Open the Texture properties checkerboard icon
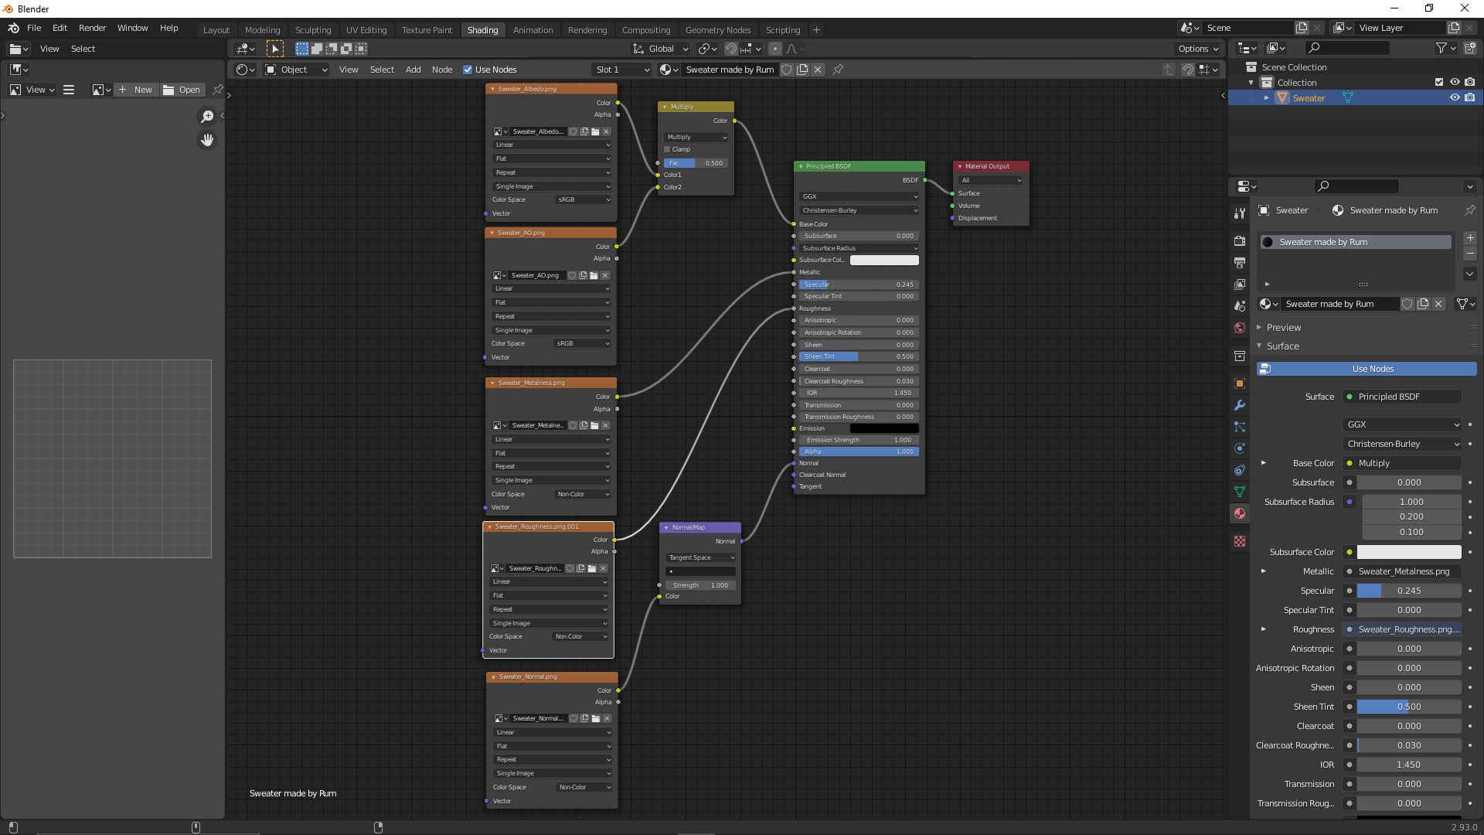 pos(1240,541)
